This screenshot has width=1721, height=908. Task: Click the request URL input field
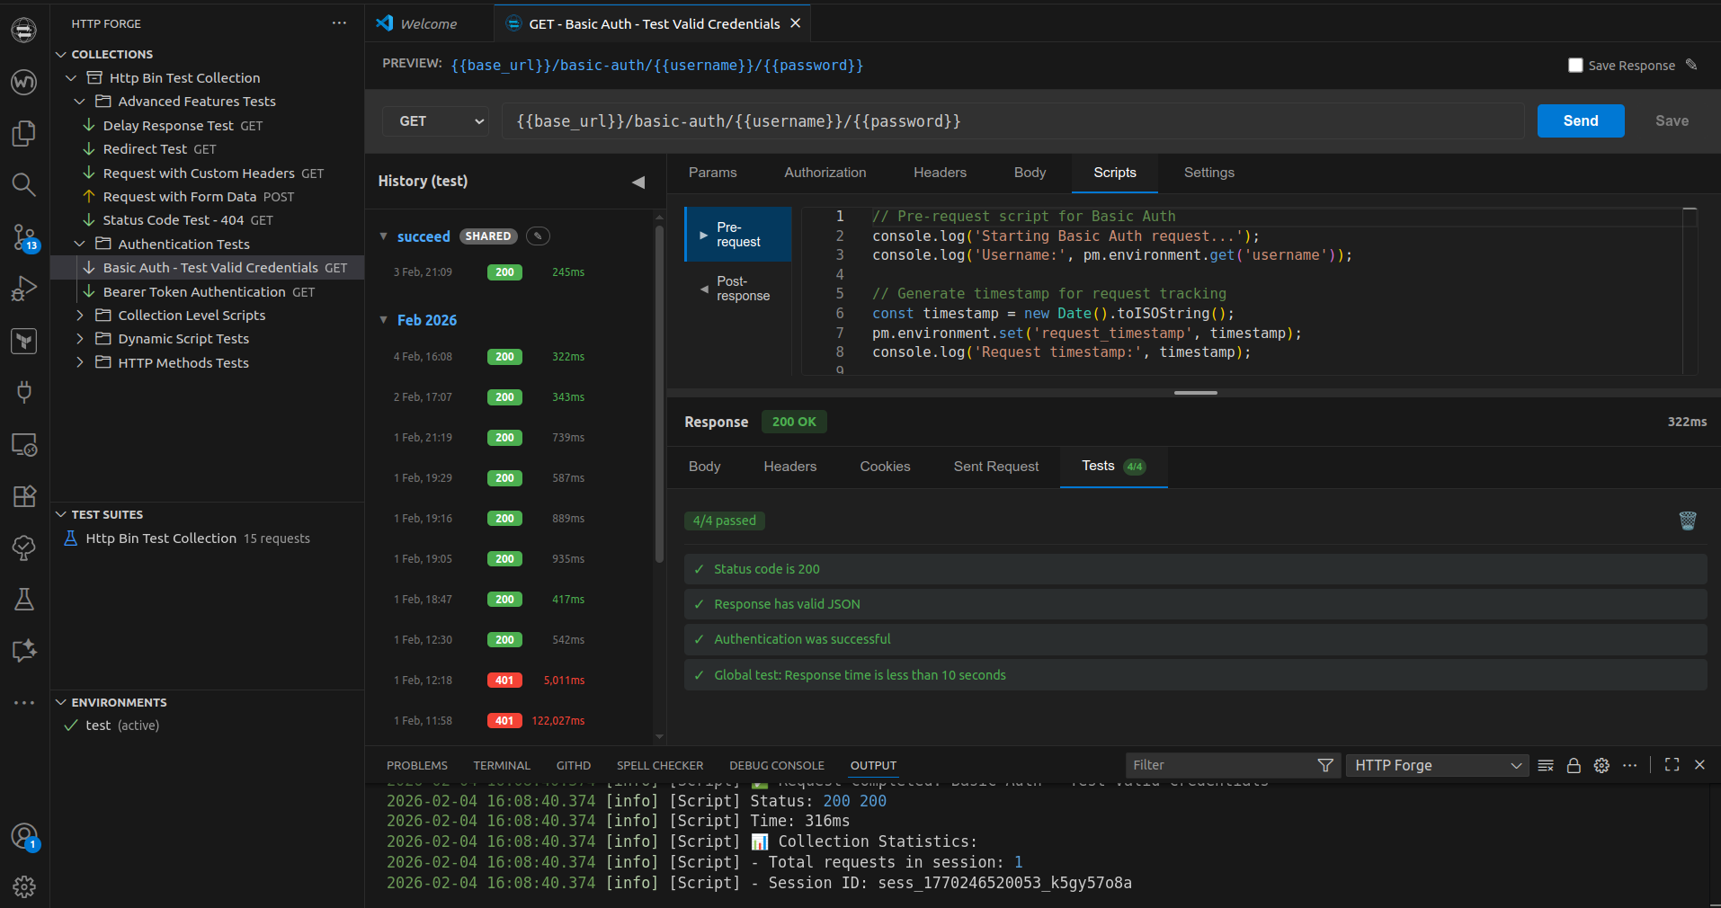tap(1012, 121)
